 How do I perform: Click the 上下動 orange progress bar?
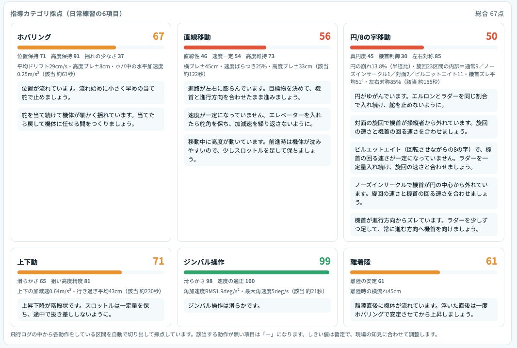click(x=91, y=272)
